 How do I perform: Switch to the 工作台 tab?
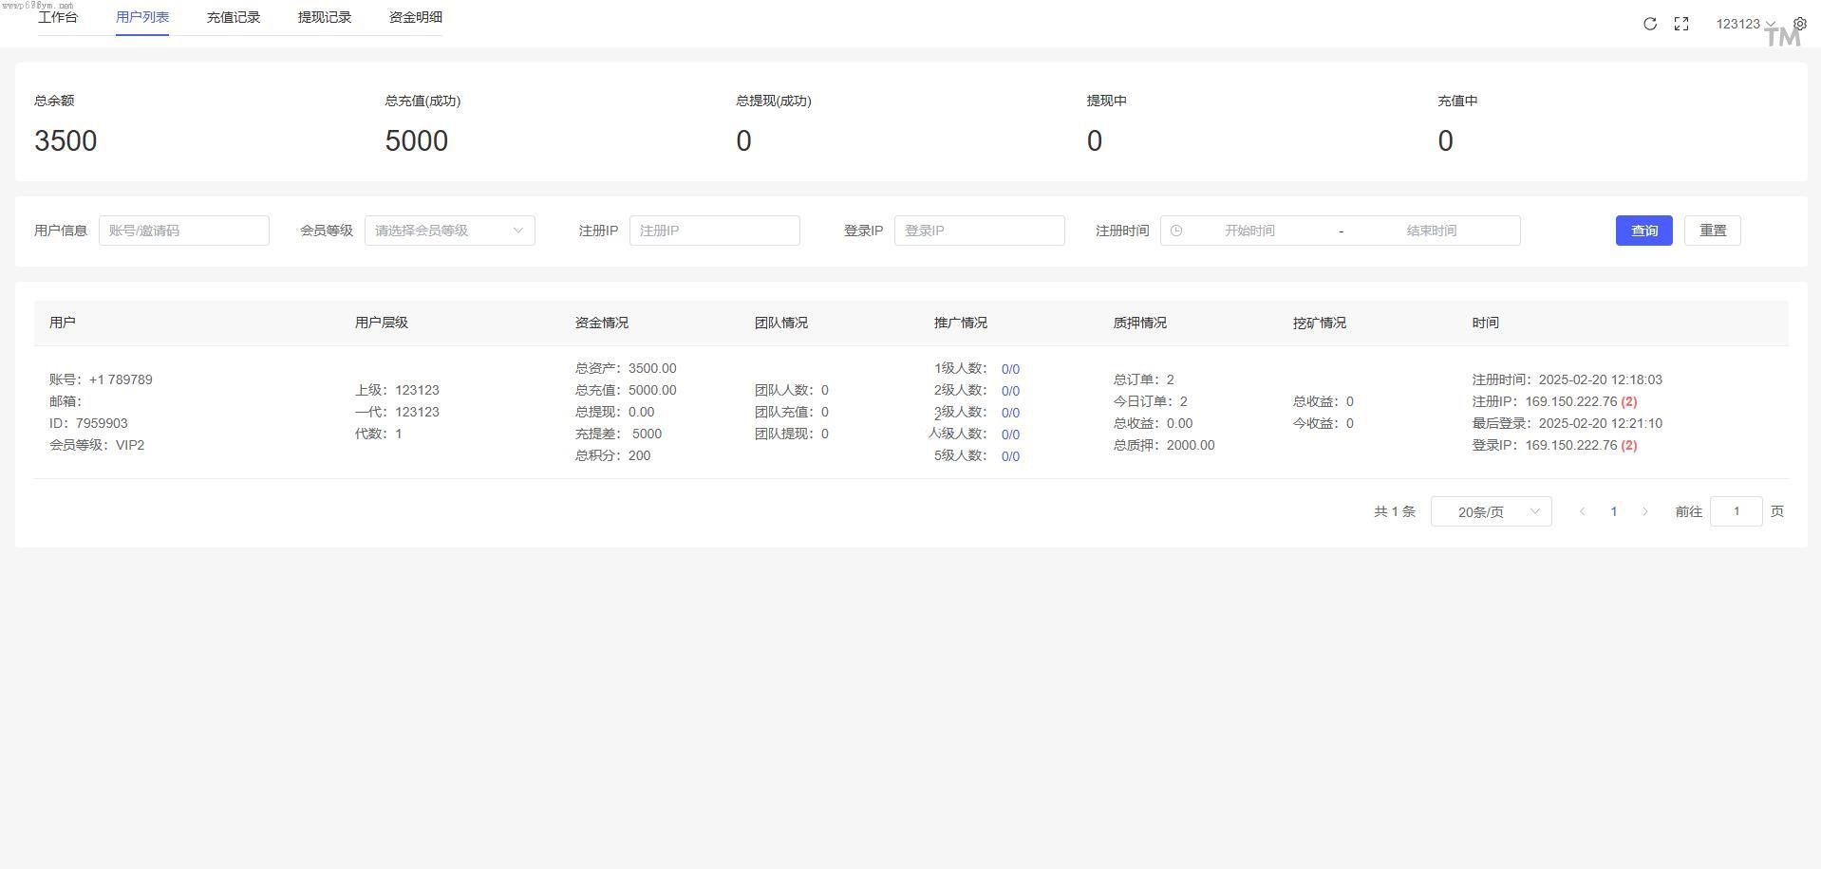point(58,17)
